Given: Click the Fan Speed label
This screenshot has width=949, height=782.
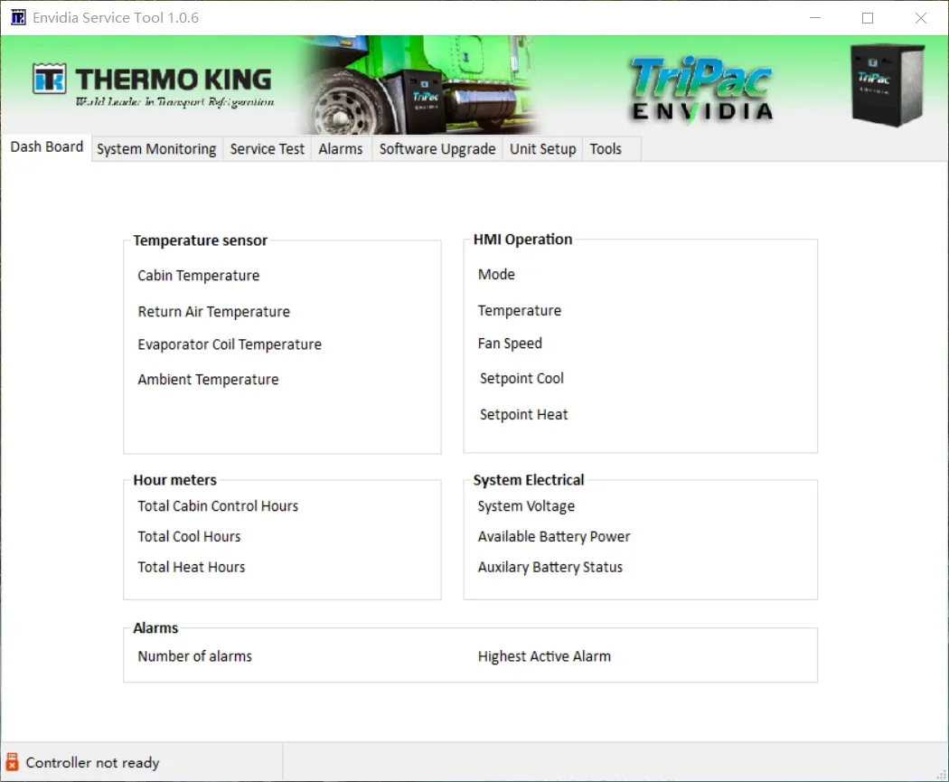Looking at the screenshot, I should [x=510, y=344].
